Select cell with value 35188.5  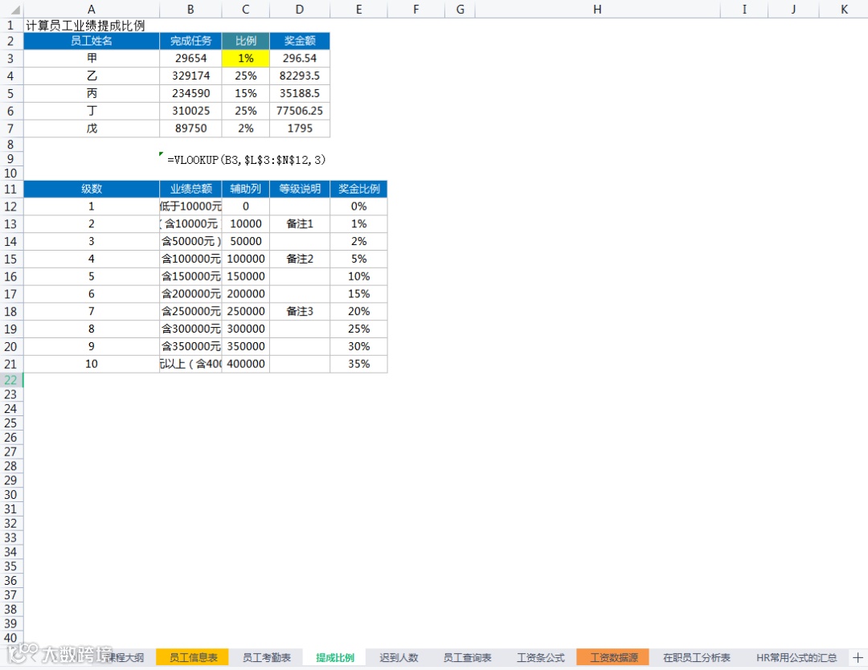(x=300, y=93)
